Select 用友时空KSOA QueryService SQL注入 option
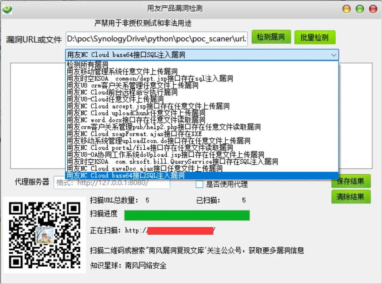 coord(202,162)
